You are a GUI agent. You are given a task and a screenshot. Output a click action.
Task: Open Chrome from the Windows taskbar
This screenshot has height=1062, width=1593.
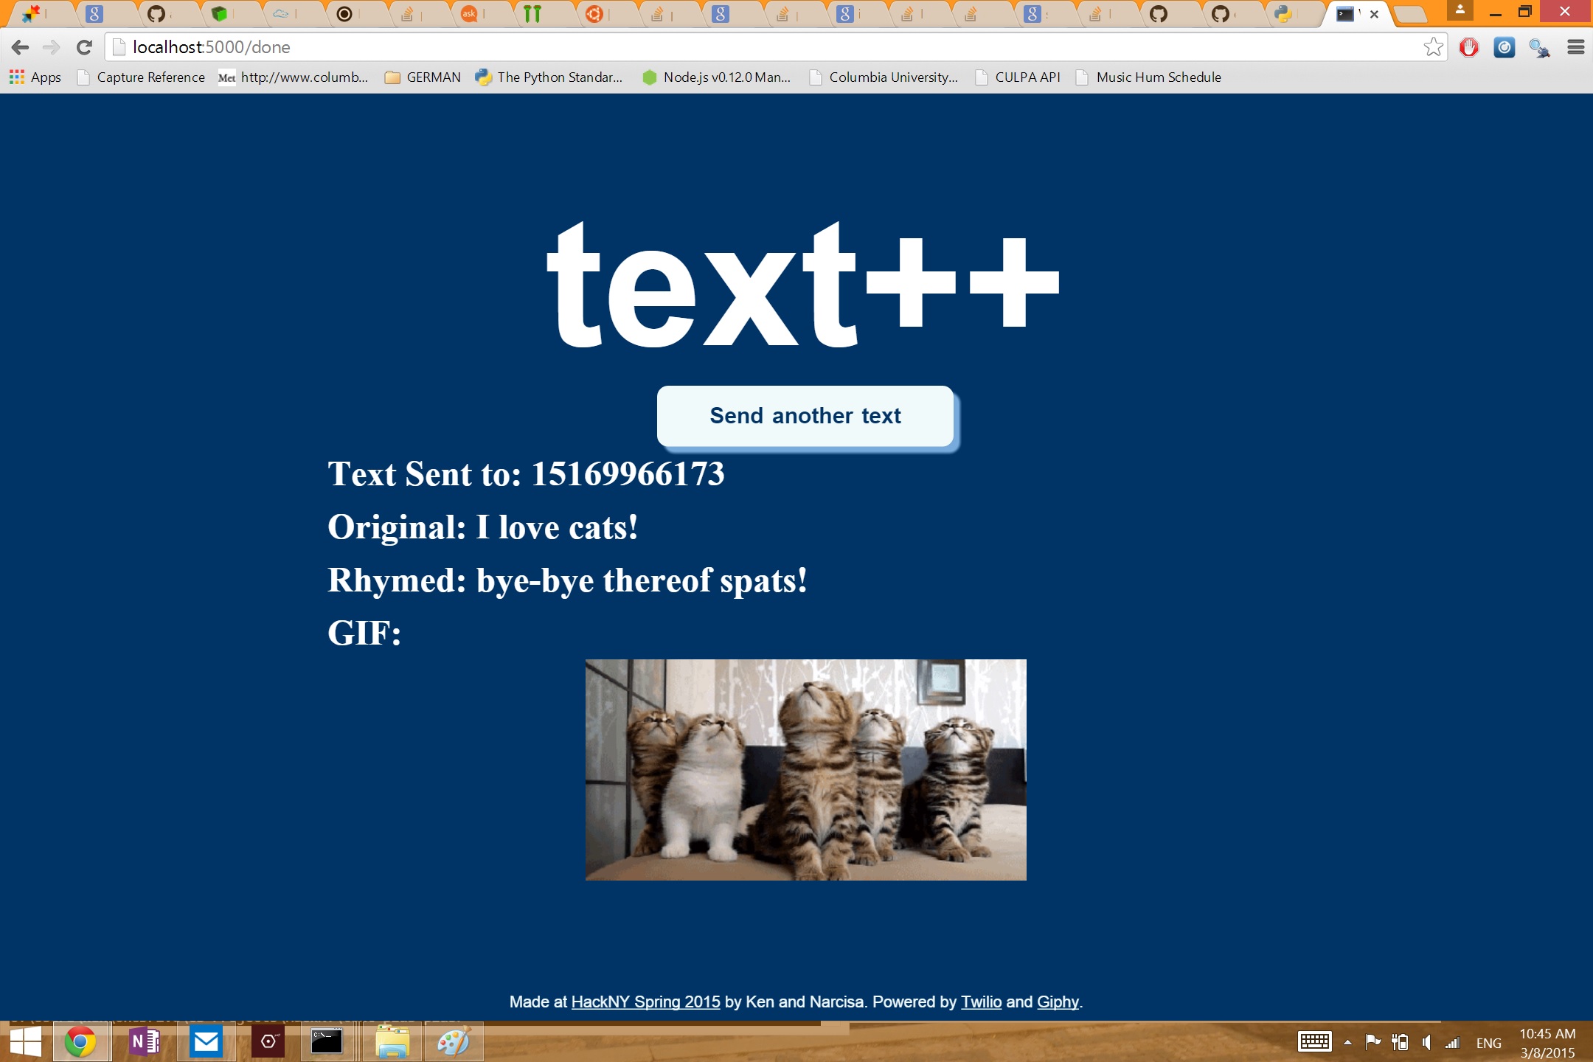pyautogui.click(x=80, y=1042)
